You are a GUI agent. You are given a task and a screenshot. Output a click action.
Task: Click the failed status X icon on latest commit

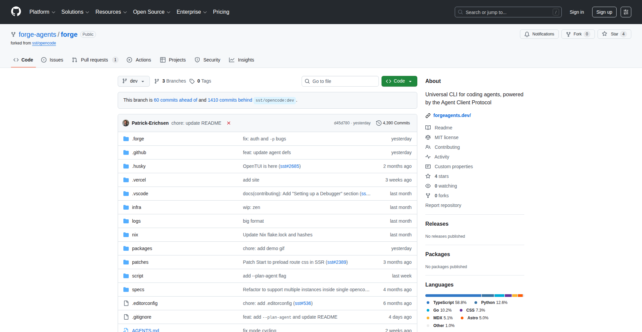click(229, 123)
